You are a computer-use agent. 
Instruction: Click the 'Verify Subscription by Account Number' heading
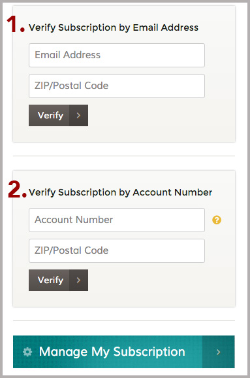(x=120, y=193)
